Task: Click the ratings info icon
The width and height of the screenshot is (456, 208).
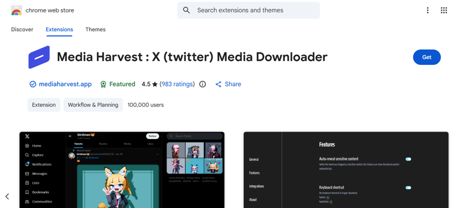Action: [203, 84]
